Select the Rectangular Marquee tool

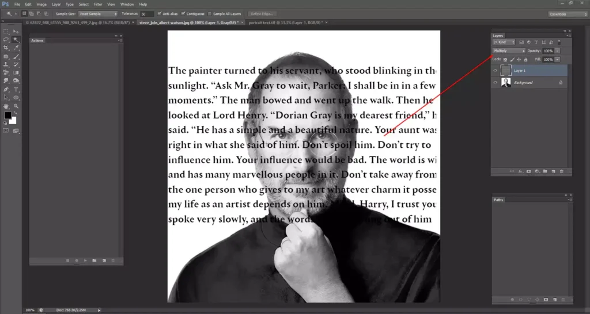click(6, 32)
